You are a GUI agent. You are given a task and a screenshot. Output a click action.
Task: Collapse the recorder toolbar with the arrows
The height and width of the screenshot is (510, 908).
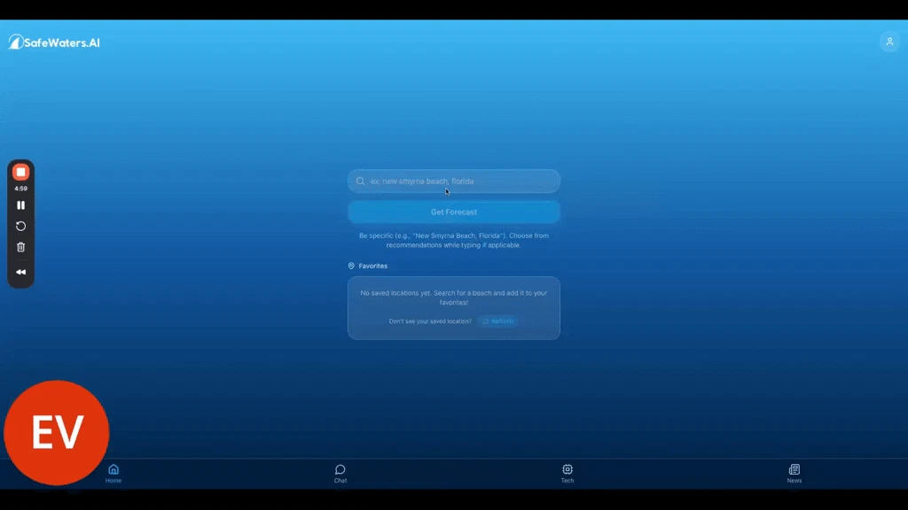click(x=21, y=272)
